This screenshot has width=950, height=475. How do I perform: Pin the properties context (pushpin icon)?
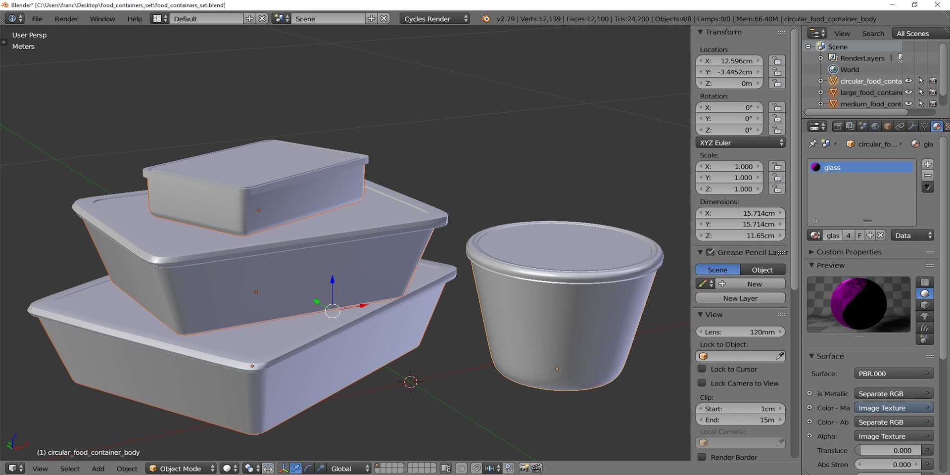tap(812, 143)
